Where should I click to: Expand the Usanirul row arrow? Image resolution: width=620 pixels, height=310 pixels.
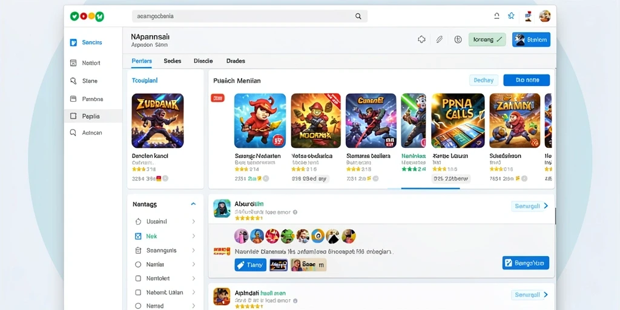[194, 222]
